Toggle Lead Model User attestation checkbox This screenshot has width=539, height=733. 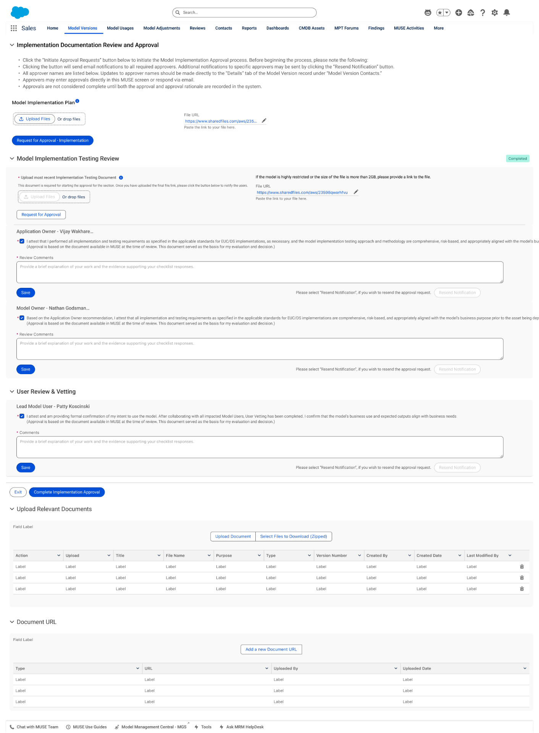[x=22, y=417]
